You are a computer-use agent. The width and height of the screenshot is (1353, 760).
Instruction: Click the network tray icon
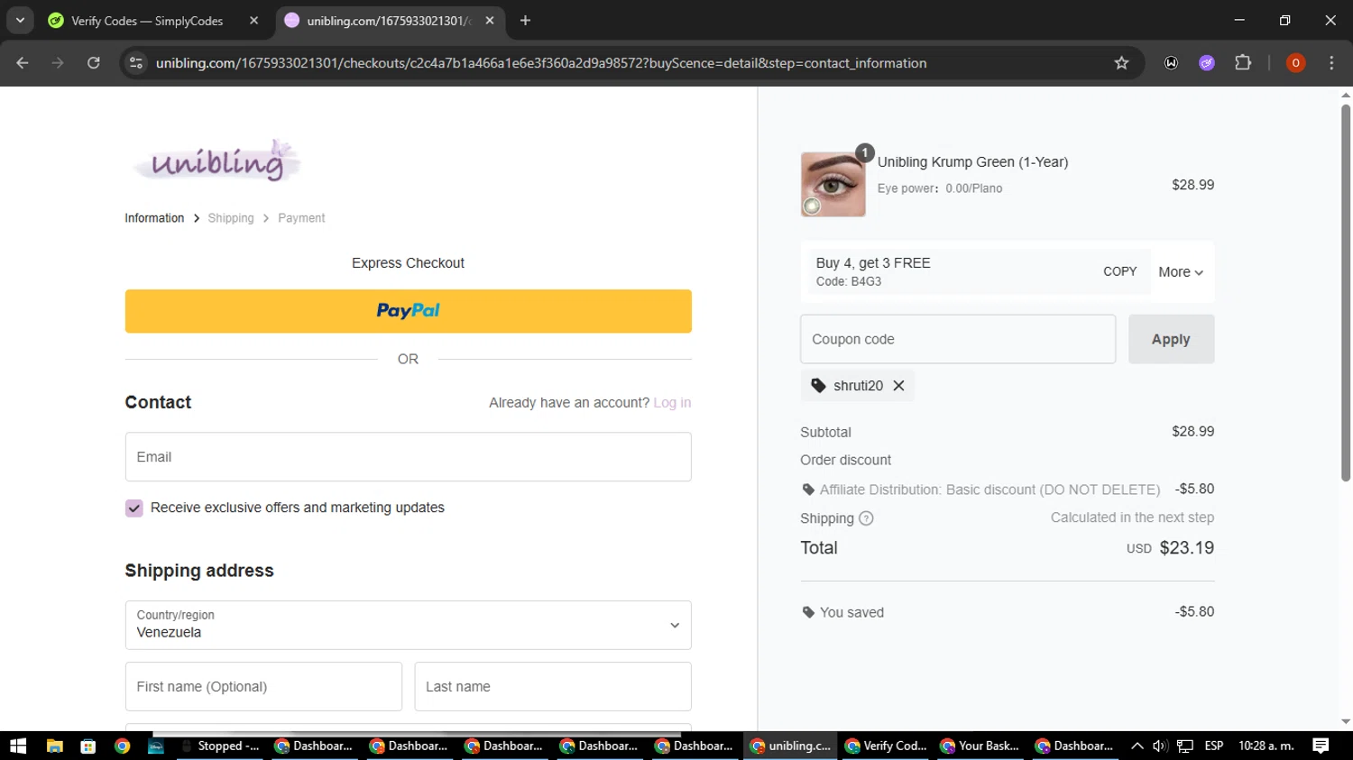1185,746
